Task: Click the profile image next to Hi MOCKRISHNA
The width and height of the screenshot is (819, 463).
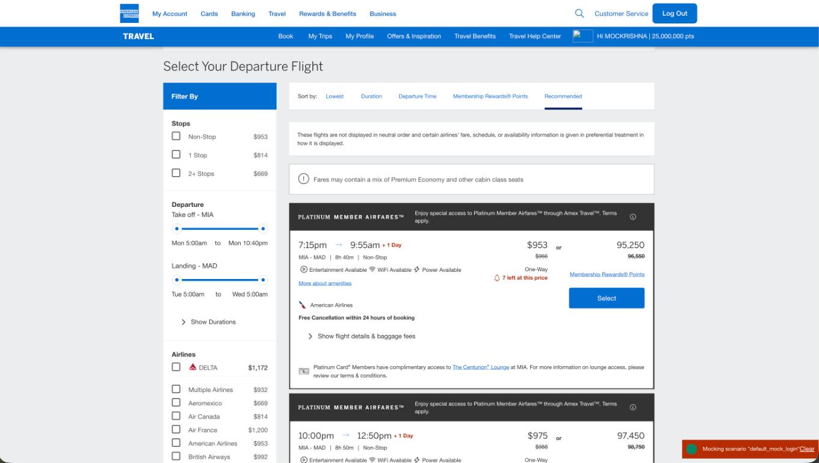Action: [583, 36]
